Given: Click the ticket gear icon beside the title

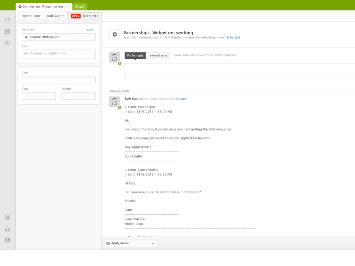Looking at the screenshot, I should [x=115, y=34].
